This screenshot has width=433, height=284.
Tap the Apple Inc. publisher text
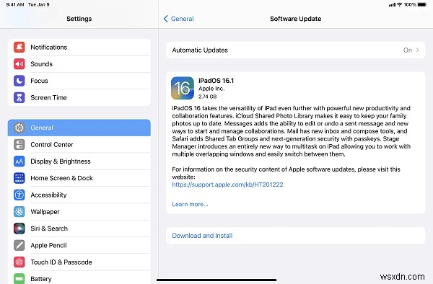pos(211,89)
